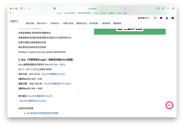Click the Windows 7 security update KB3033929 text
Screen dimensions: 184x127
tap(42, 52)
